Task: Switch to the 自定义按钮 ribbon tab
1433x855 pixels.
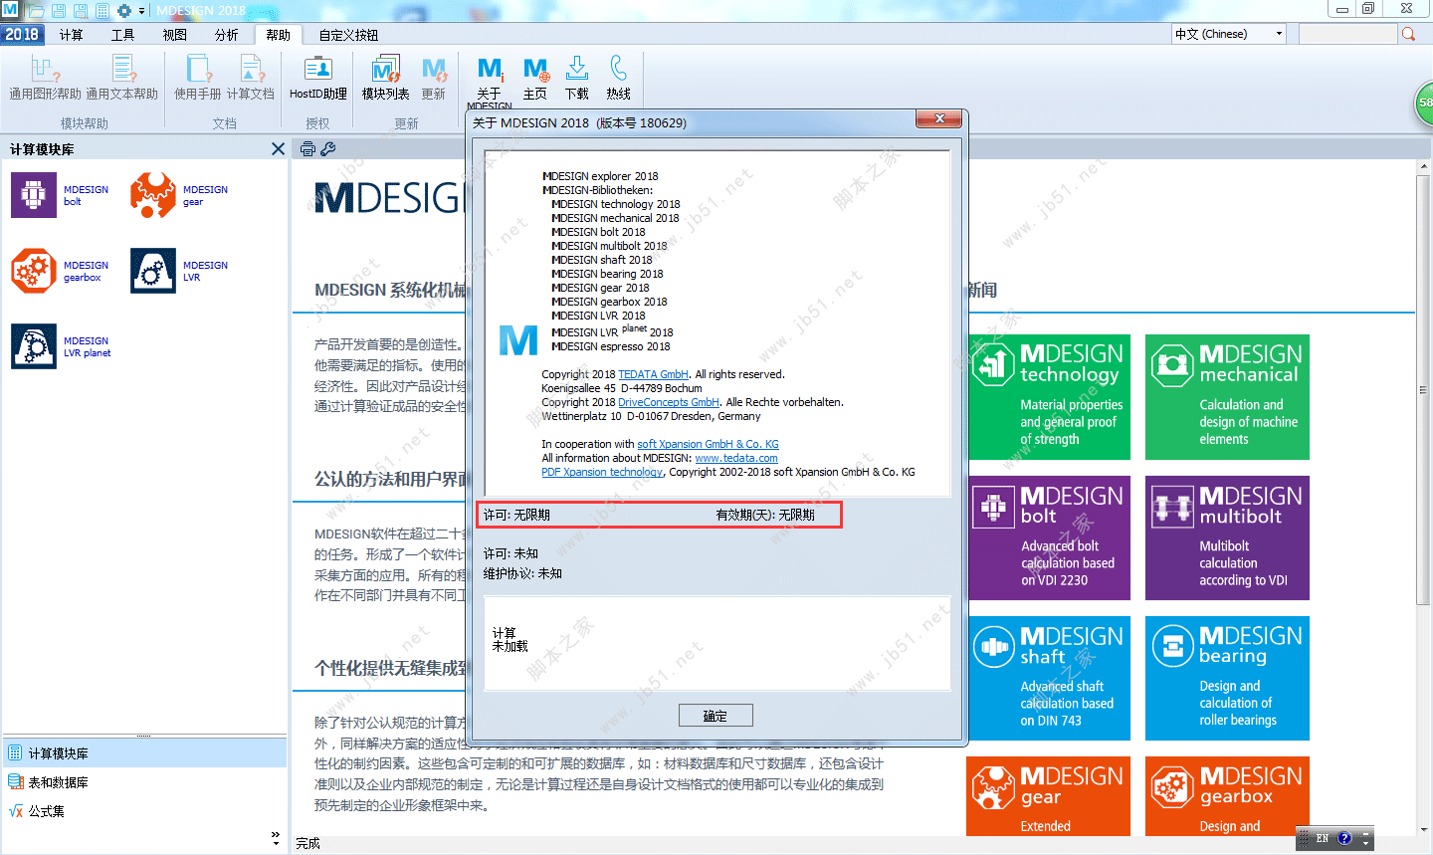Action: pos(348,35)
